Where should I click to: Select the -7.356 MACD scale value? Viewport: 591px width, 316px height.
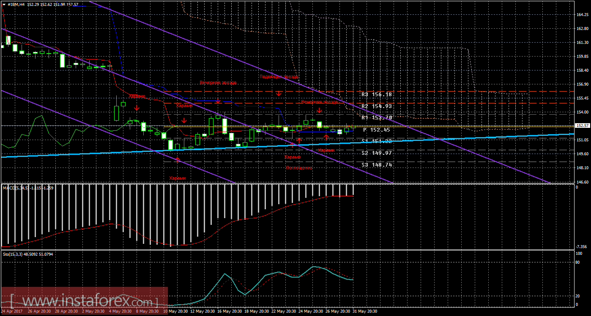click(x=582, y=246)
